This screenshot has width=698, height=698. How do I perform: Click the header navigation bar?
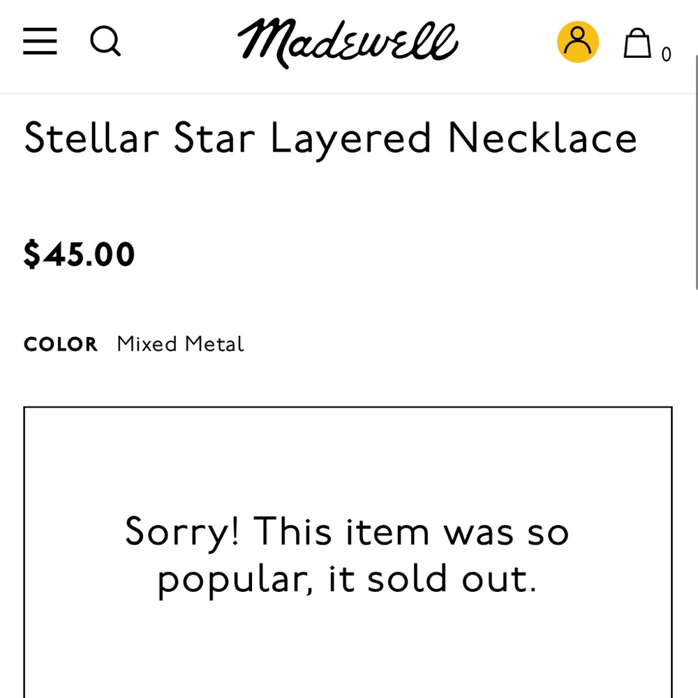[349, 43]
